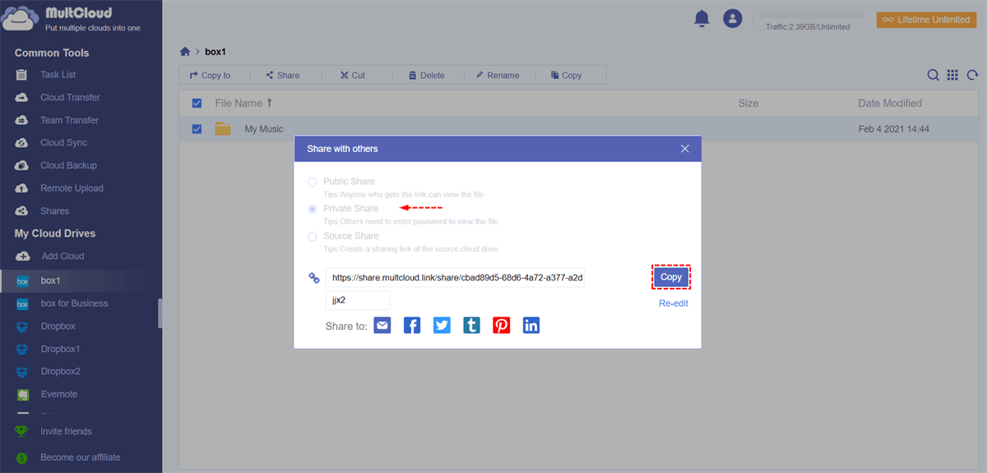Share to Pinterest icon
This screenshot has height=473, width=987.
502,326
